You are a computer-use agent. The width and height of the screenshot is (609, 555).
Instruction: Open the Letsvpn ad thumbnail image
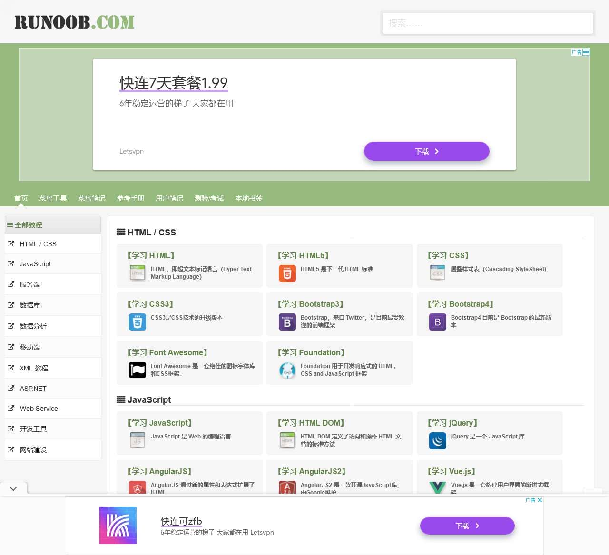click(x=118, y=526)
